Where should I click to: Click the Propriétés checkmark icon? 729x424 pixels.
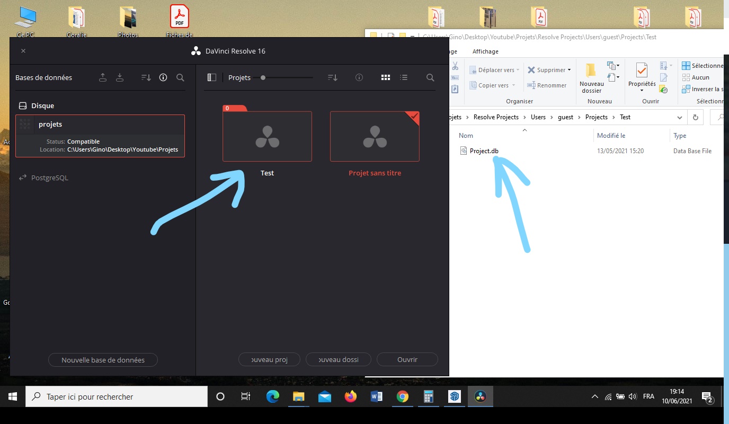[642, 70]
